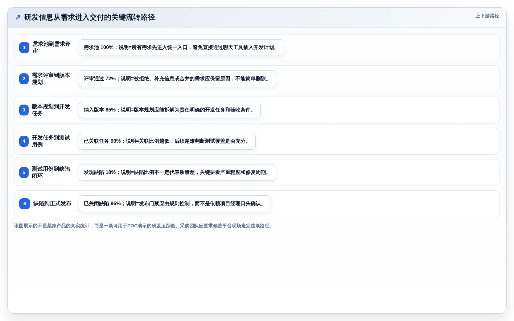514x321 pixels.
Task: Select the 开发任务到测试用例 step label
Action: pyautogui.click(x=51, y=141)
